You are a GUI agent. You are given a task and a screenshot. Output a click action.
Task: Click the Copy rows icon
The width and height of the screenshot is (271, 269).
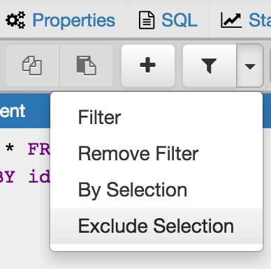[32, 66]
